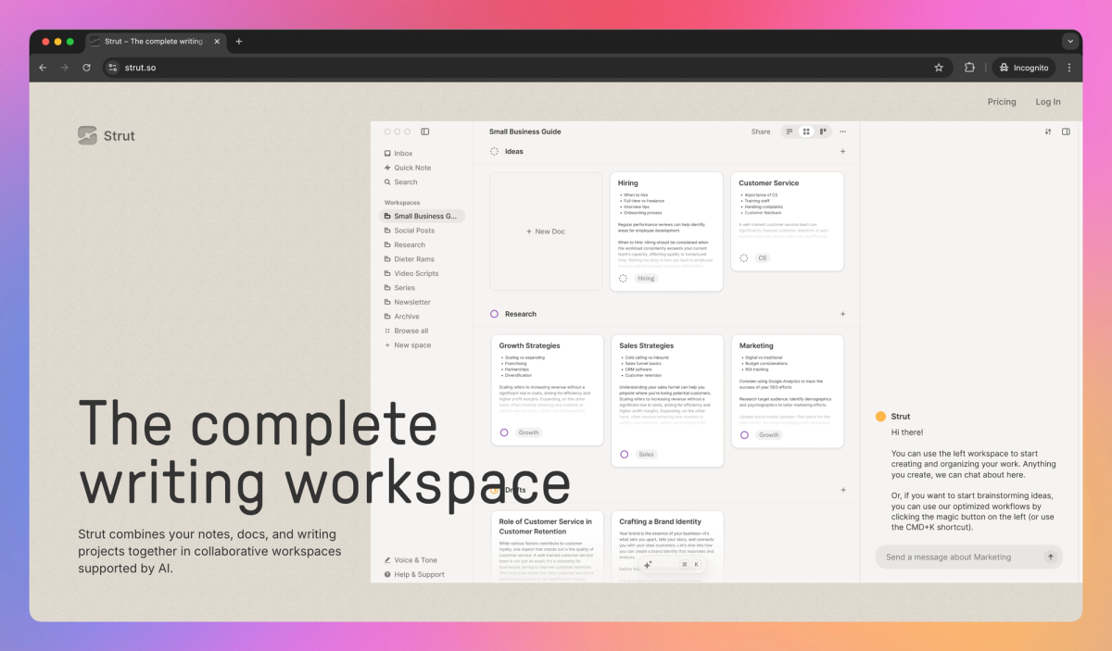Click the status circle on Marketing card
The height and width of the screenshot is (651, 1112).
pyautogui.click(x=743, y=434)
